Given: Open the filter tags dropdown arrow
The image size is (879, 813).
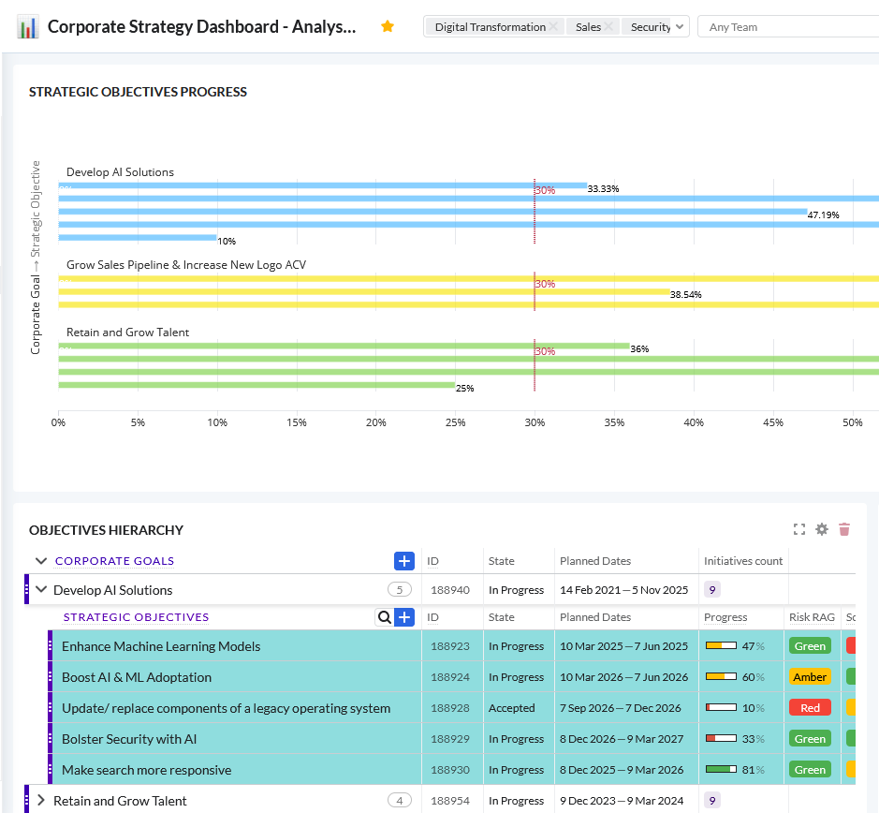Looking at the screenshot, I should pyautogui.click(x=680, y=27).
